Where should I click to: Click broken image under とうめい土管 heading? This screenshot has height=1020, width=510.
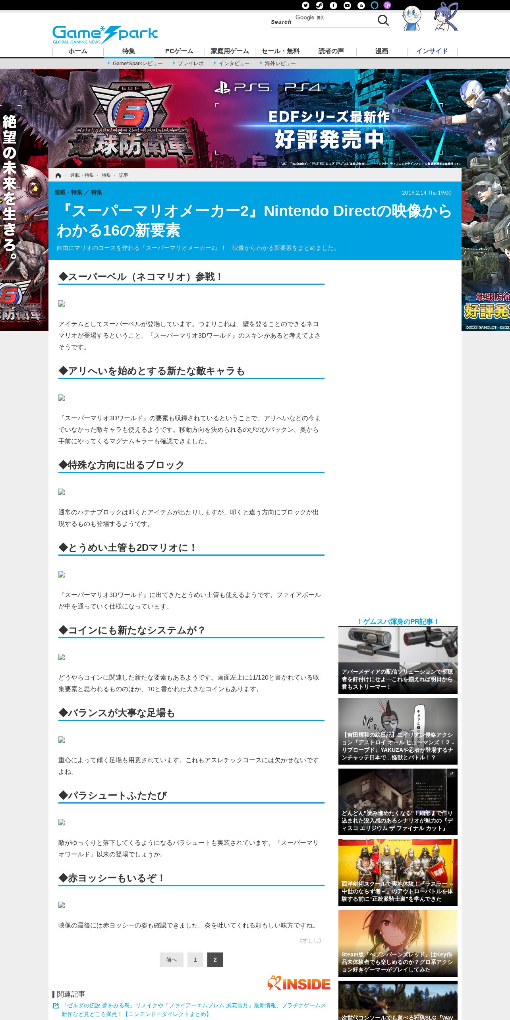(x=62, y=575)
